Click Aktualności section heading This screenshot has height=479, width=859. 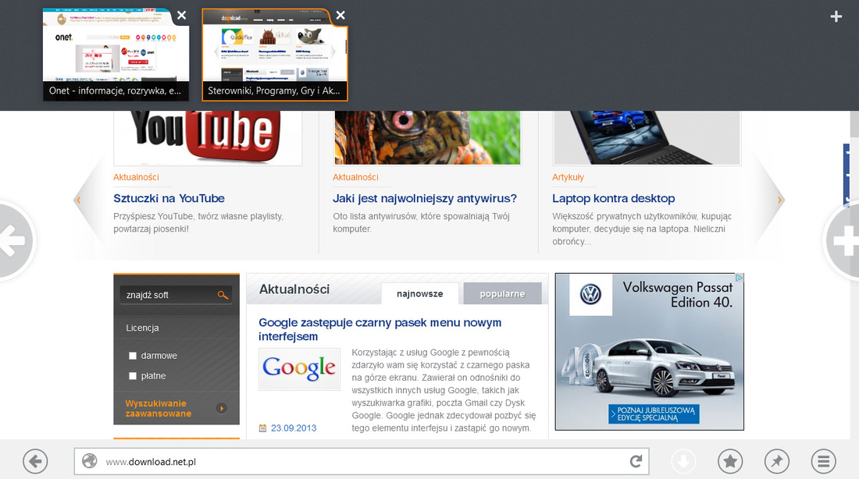click(x=294, y=289)
